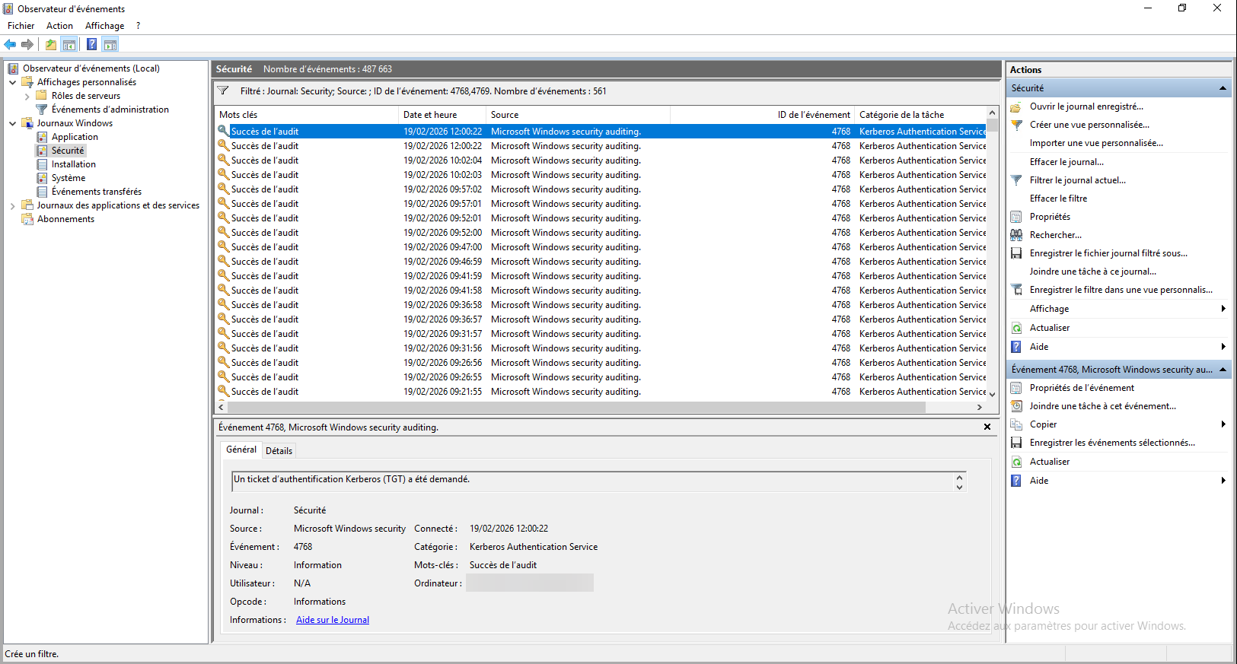
Task: Click the folder up-one-level toolbar icon
Action: pyautogui.click(x=51, y=44)
